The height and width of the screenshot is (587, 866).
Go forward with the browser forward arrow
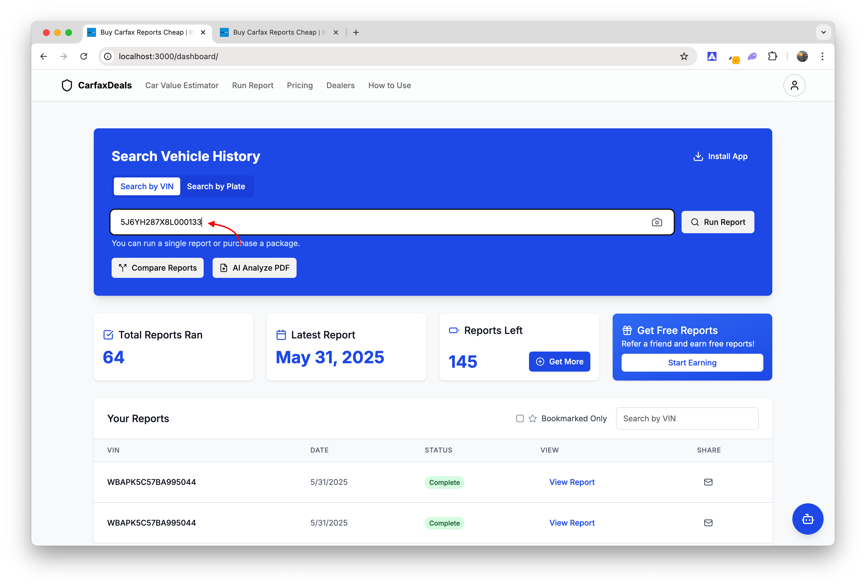[64, 56]
